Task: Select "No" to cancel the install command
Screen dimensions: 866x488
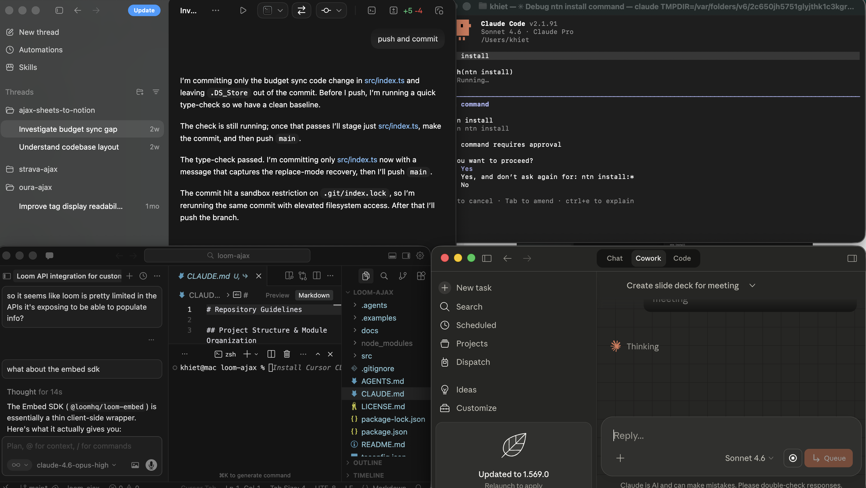Action: coord(465,185)
